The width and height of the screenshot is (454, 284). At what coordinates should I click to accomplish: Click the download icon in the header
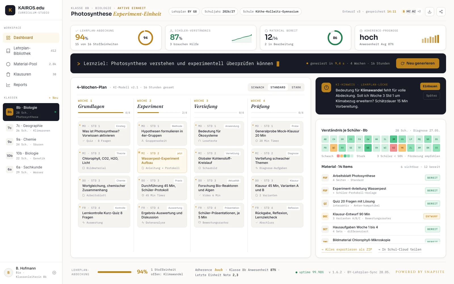430,12
